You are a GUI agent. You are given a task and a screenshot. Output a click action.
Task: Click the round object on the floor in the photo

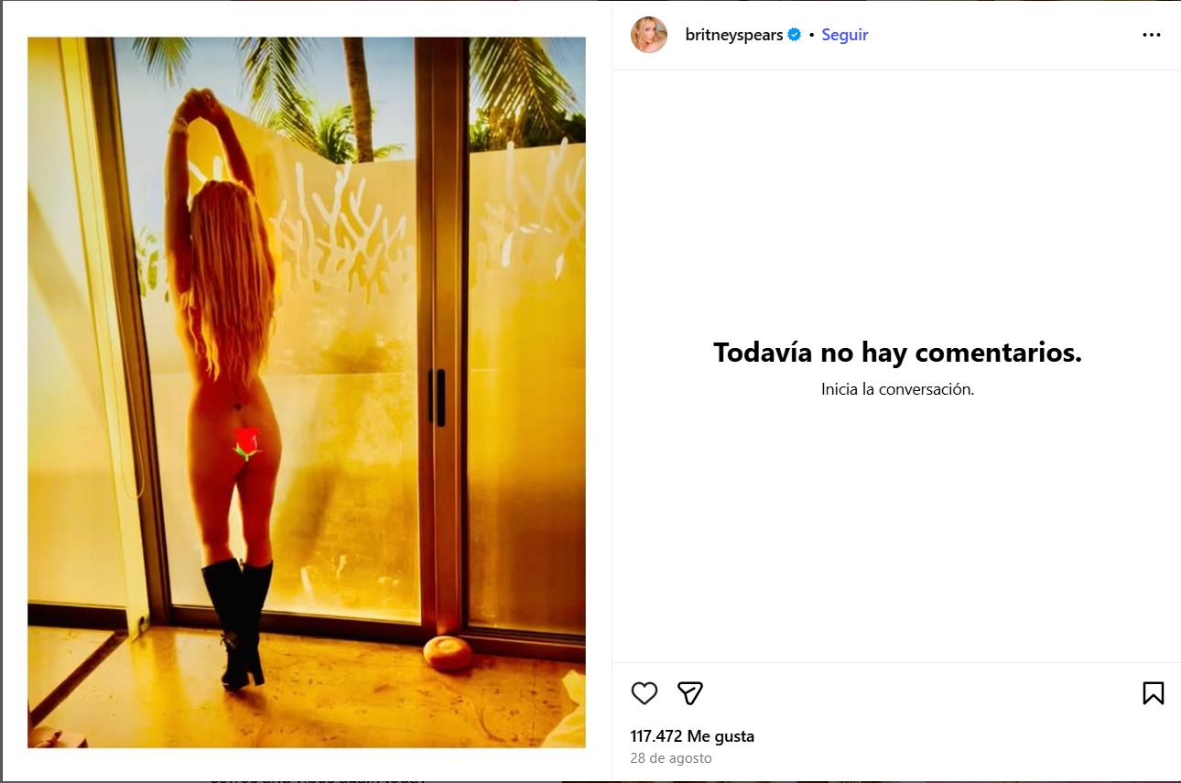[x=448, y=652]
